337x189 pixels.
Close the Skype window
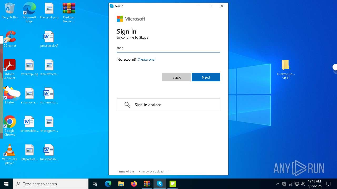pos(222,6)
